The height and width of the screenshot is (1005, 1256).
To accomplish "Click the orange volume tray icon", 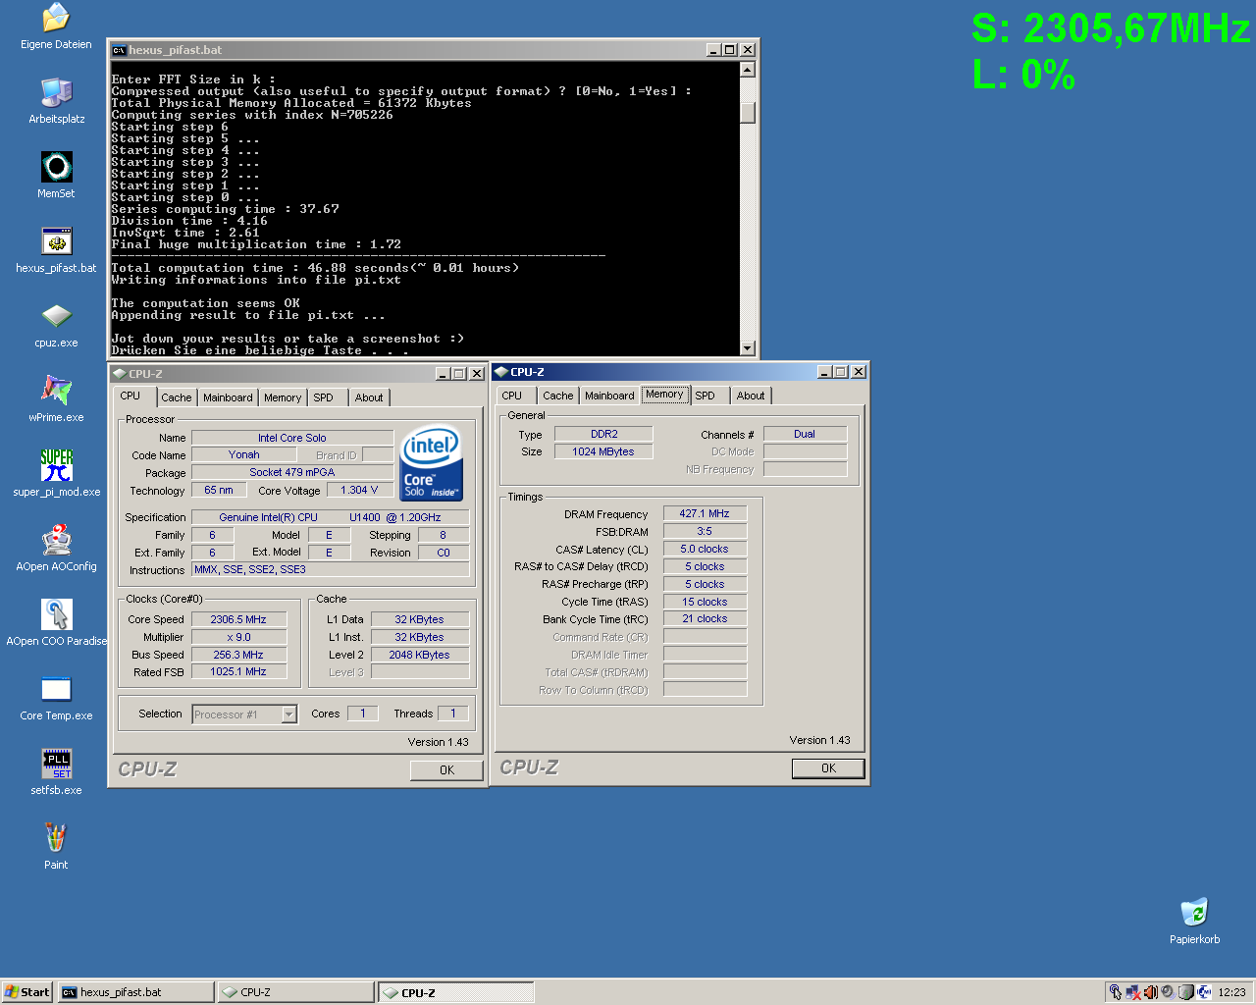I will pos(1150,992).
